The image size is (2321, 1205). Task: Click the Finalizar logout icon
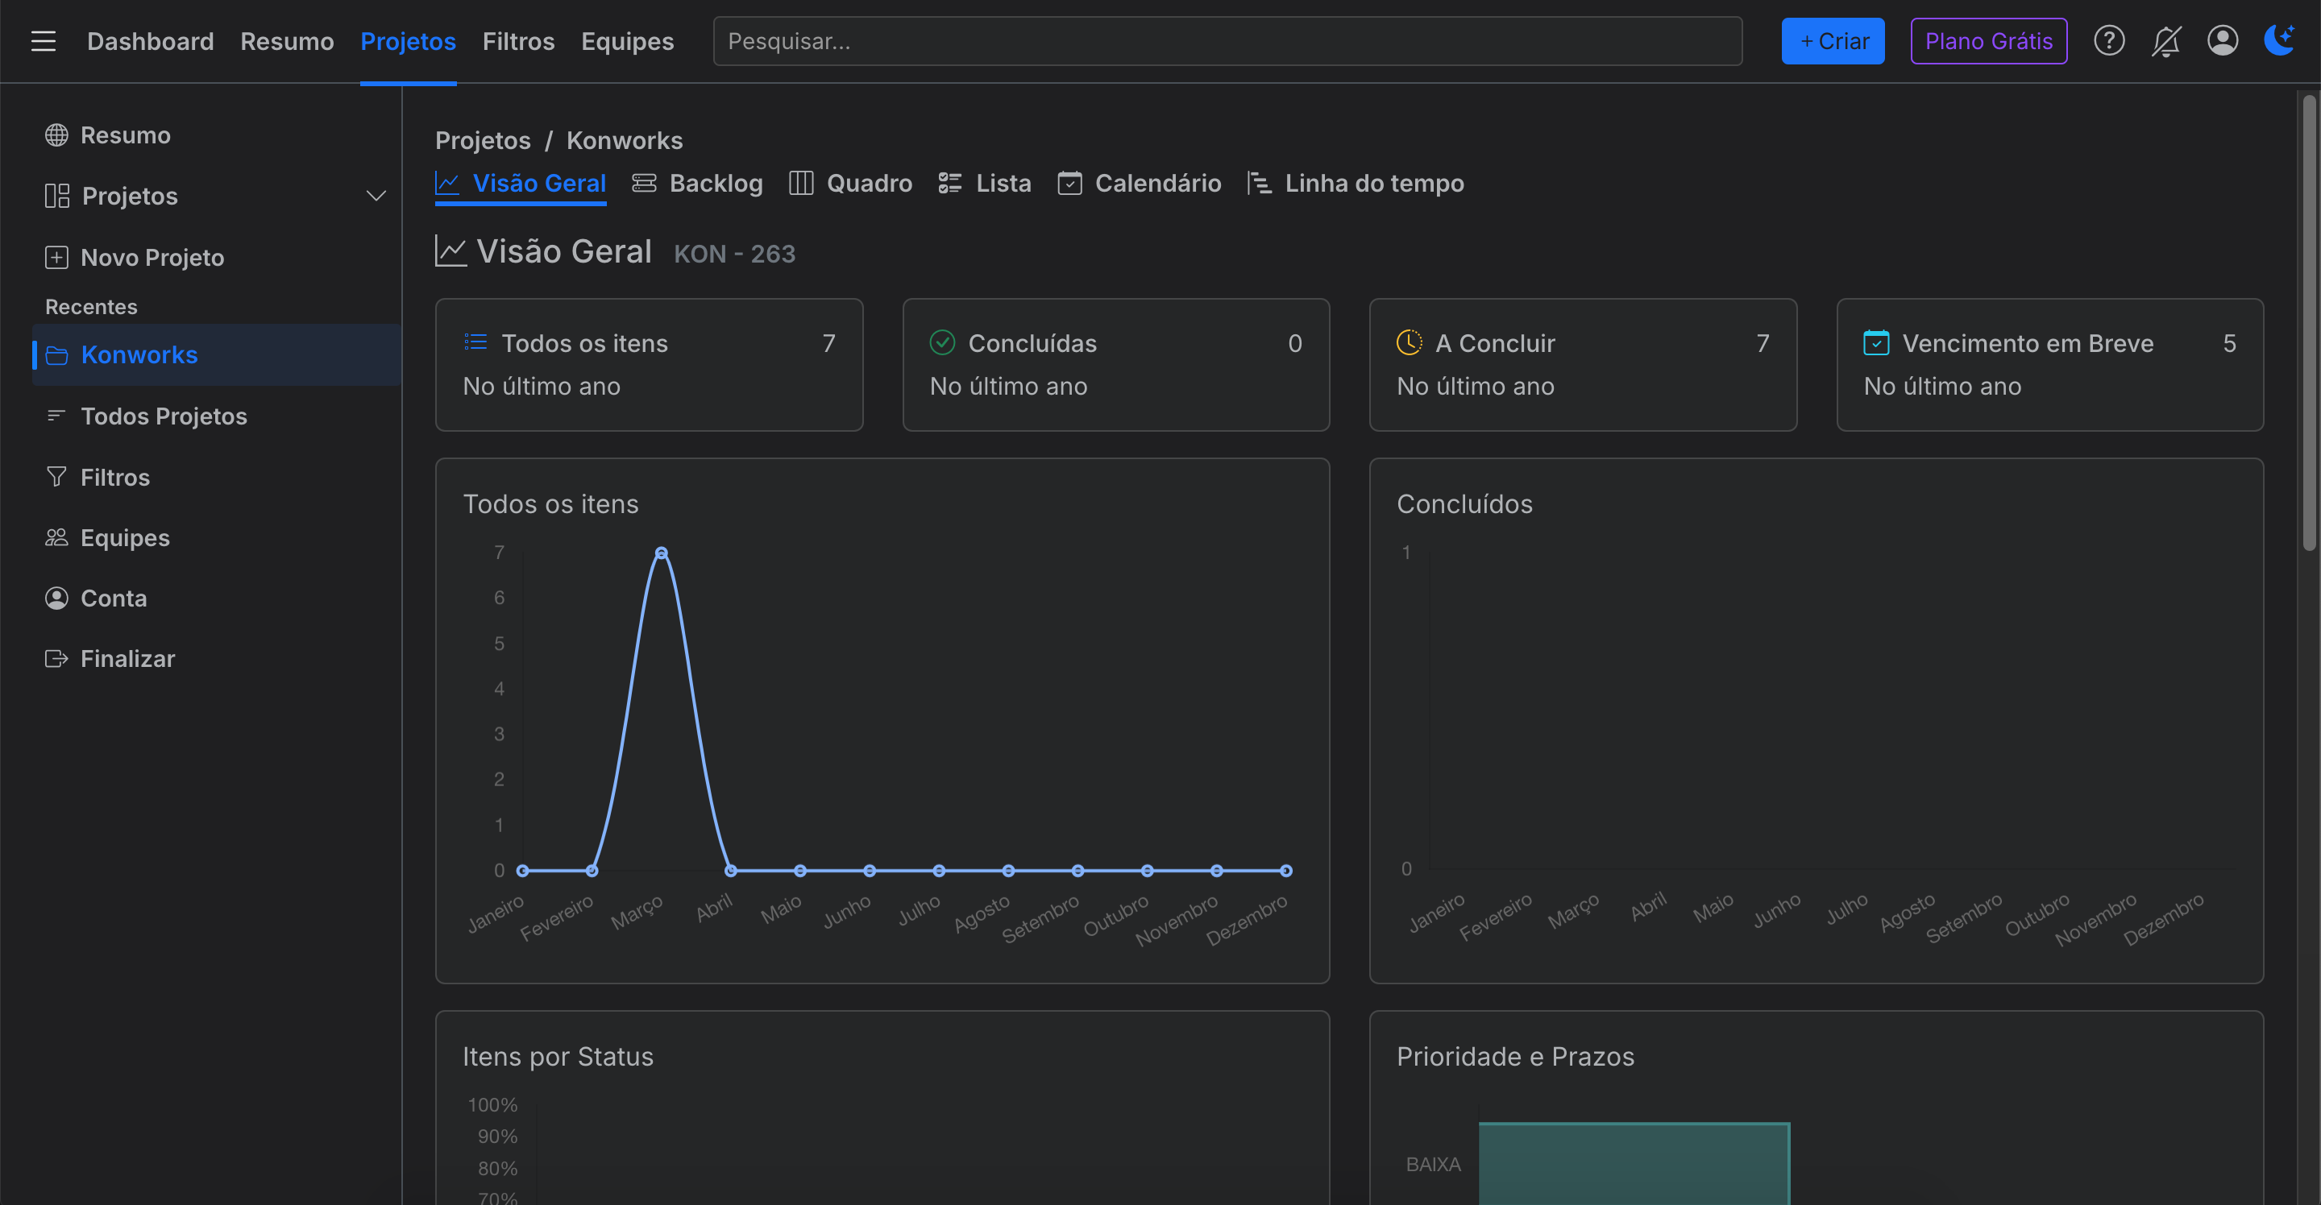[56, 659]
